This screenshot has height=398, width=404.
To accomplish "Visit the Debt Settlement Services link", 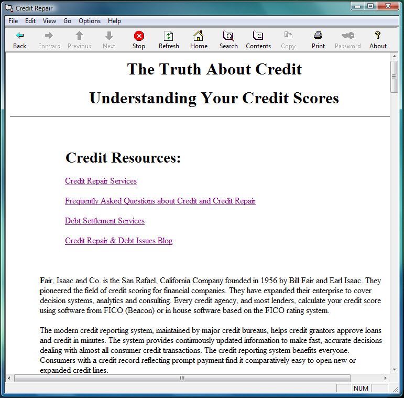I will point(105,221).
